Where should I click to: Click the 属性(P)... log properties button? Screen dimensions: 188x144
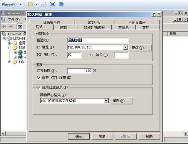click(121, 101)
